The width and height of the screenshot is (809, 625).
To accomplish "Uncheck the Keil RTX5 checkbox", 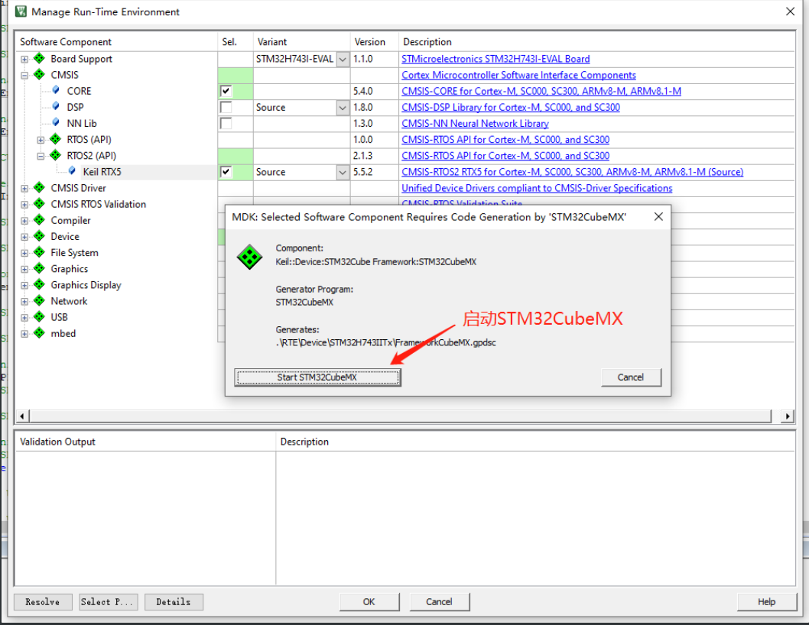I will coord(226,171).
